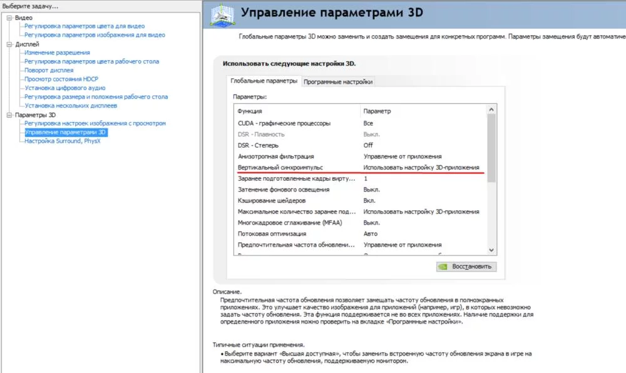Click the Параметры 3D tree label
626x373 pixels.
[x=35, y=115]
